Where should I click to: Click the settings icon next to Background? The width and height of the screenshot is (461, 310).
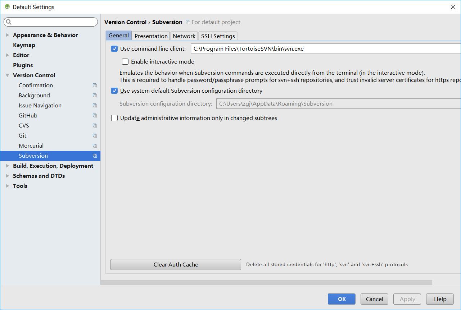click(x=95, y=95)
